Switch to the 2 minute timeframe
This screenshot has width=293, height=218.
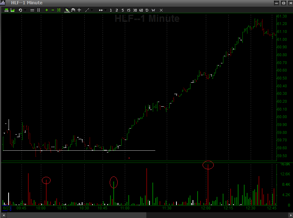pyautogui.click(x=117, y=10)
